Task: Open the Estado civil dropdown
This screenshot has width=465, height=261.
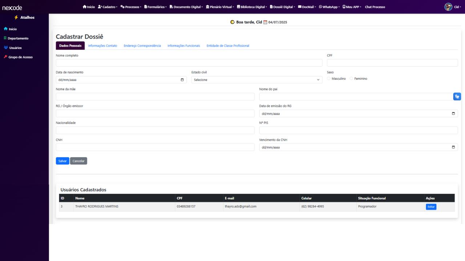Action: click(256, 80)
